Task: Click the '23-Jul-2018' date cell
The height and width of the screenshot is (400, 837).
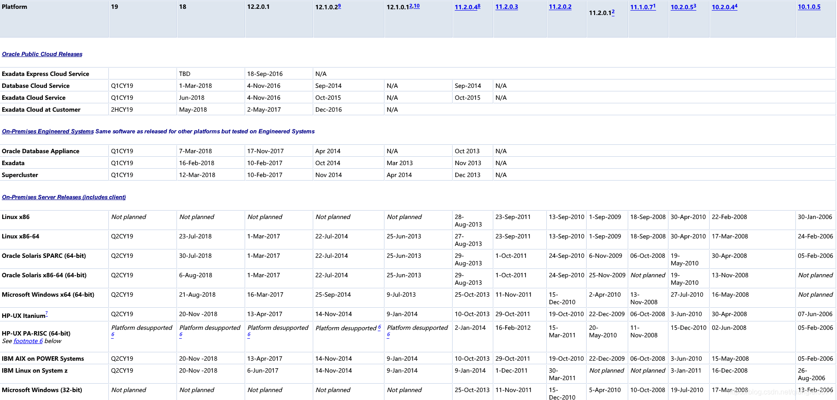Action: click(x=196, y=237)
